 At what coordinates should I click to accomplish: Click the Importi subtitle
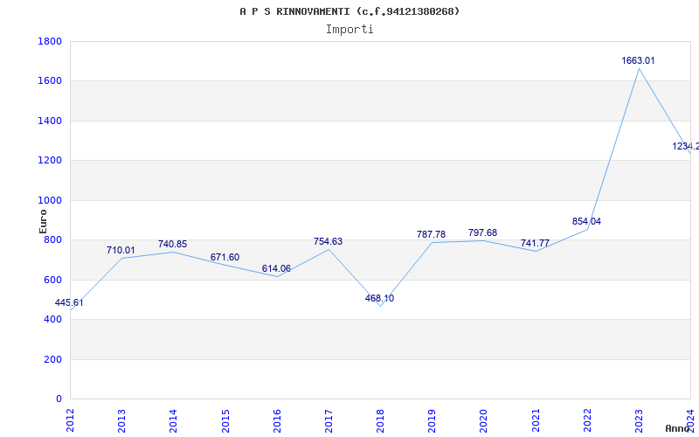[x=349, y=29]
